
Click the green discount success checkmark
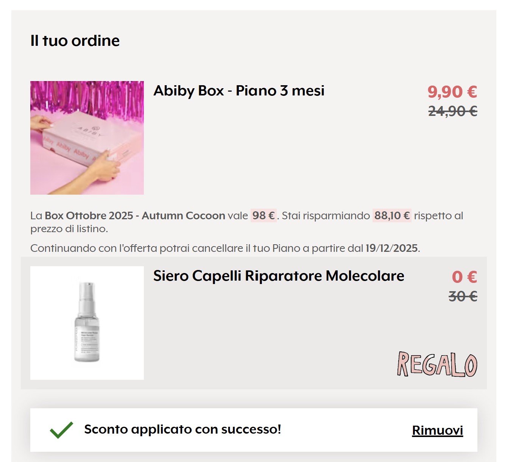coord(61,430)
